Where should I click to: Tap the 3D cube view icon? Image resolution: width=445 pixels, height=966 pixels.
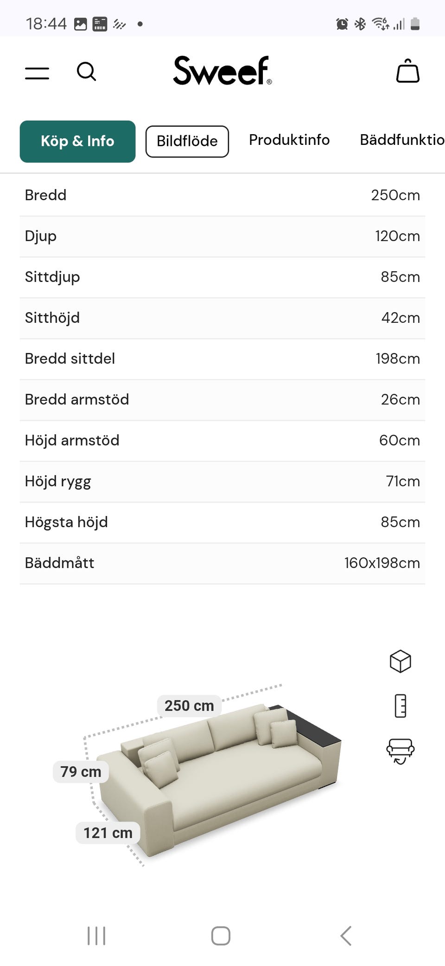coord(400,661)
